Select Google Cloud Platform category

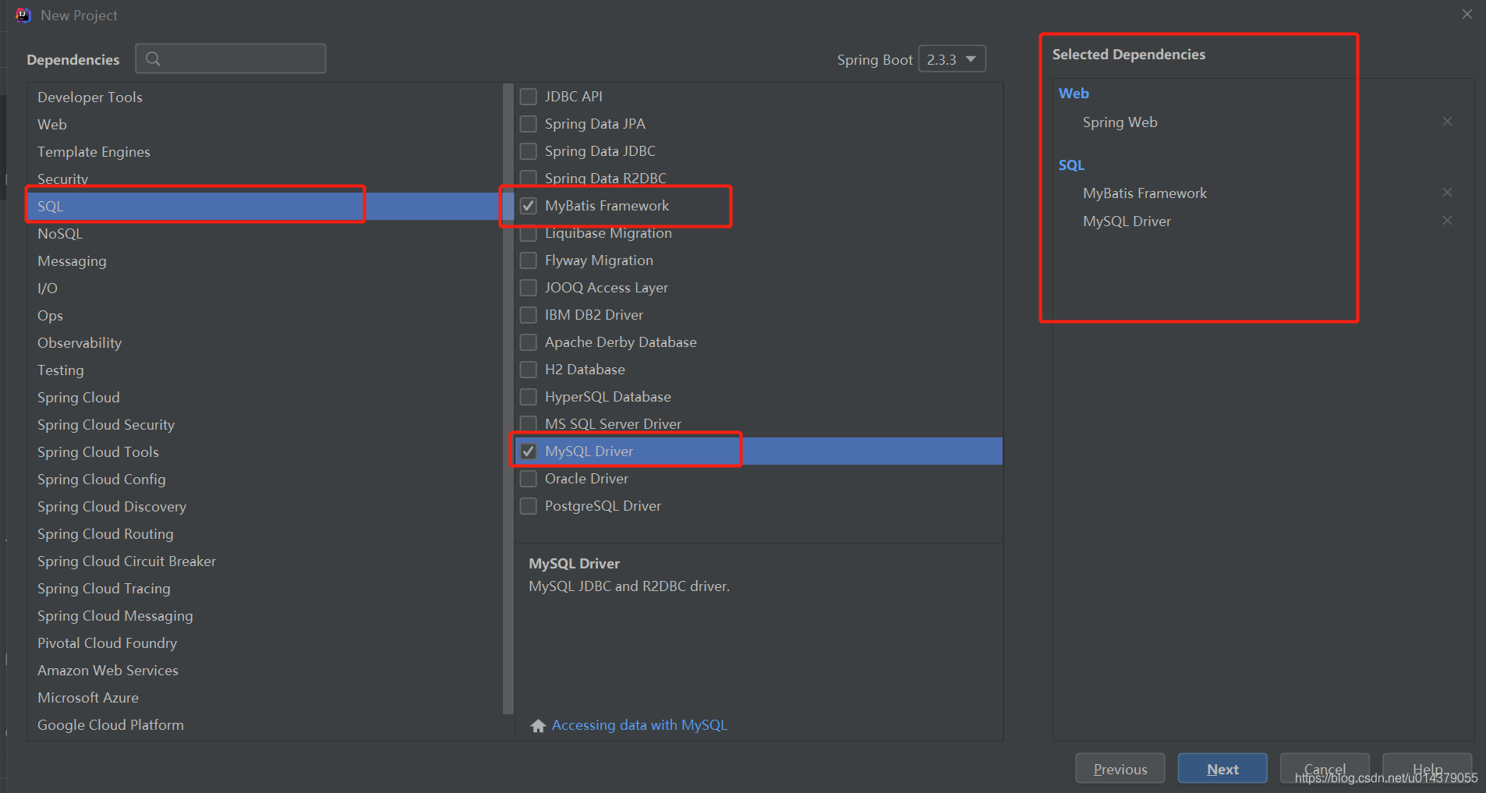(265, 725)
